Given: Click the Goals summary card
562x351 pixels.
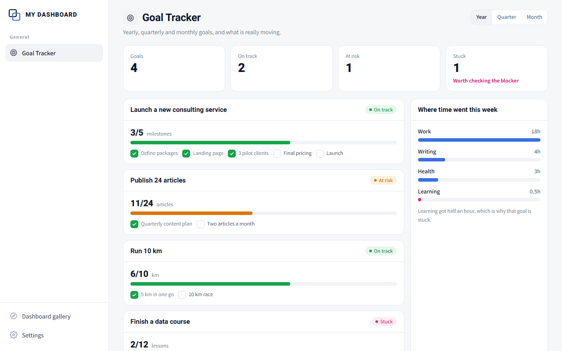Looking at the screenshot, I should 174,68.
